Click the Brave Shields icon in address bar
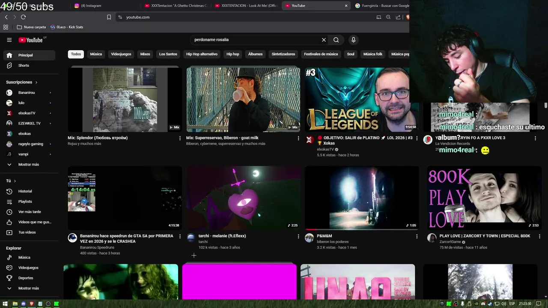 tap(408, 17)
